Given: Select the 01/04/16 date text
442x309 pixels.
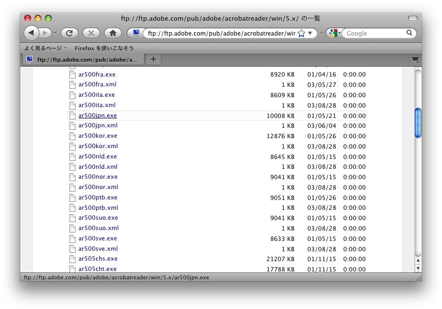Looking at the screenshot, I should [322, 75].
